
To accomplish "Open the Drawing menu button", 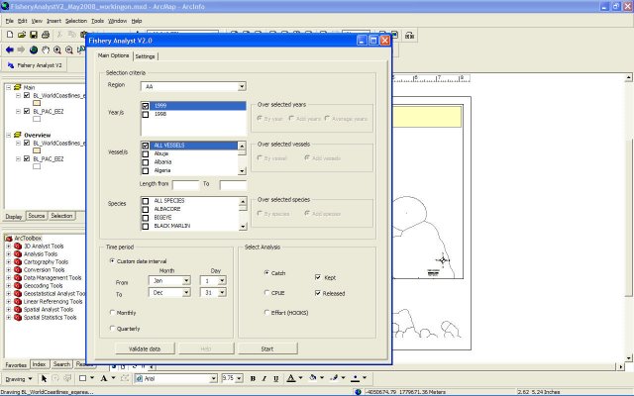I will point(19,379).
